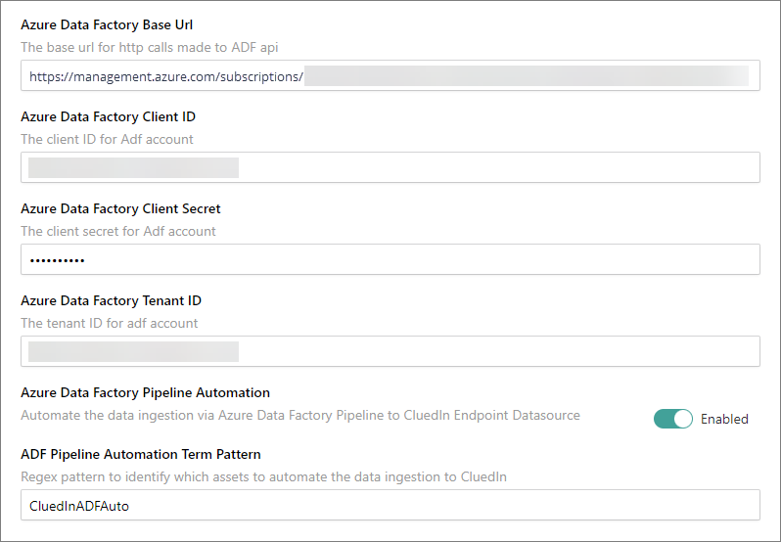Screen dimensions: 781x542
Task: Click the 'Azure Data Factory Client Secret' label
Action: (120, 208)
